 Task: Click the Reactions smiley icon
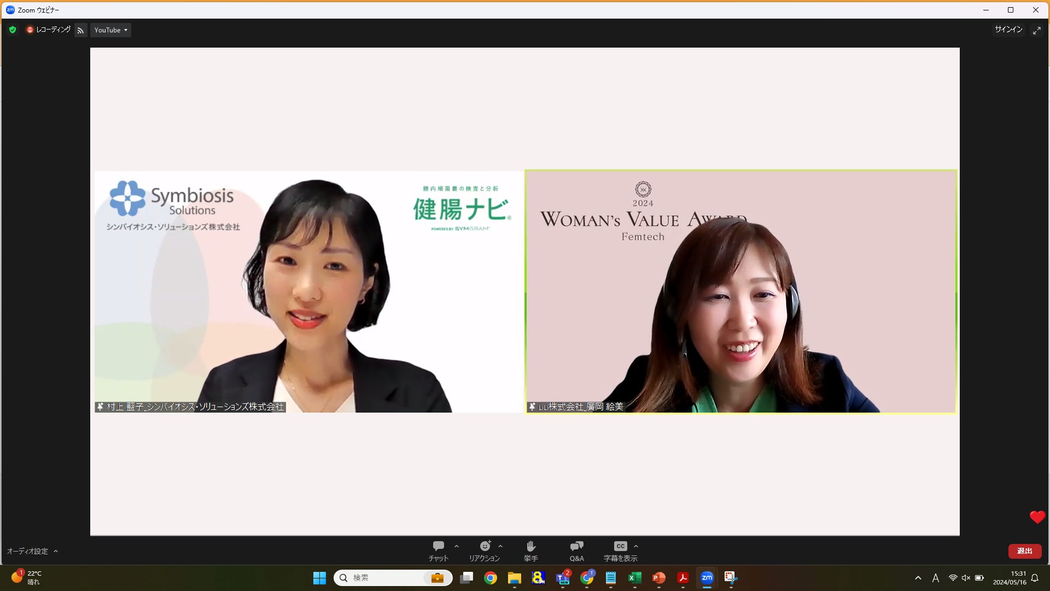point(485,546)
